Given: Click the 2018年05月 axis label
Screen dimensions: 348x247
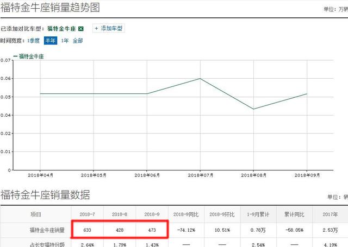Looking at the screenshot, I should coord(94,175).
